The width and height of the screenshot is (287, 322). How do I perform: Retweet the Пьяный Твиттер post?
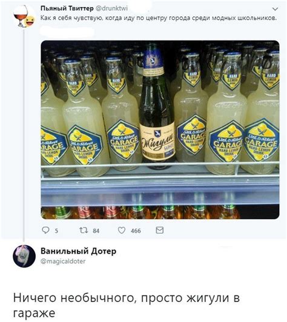84,230
